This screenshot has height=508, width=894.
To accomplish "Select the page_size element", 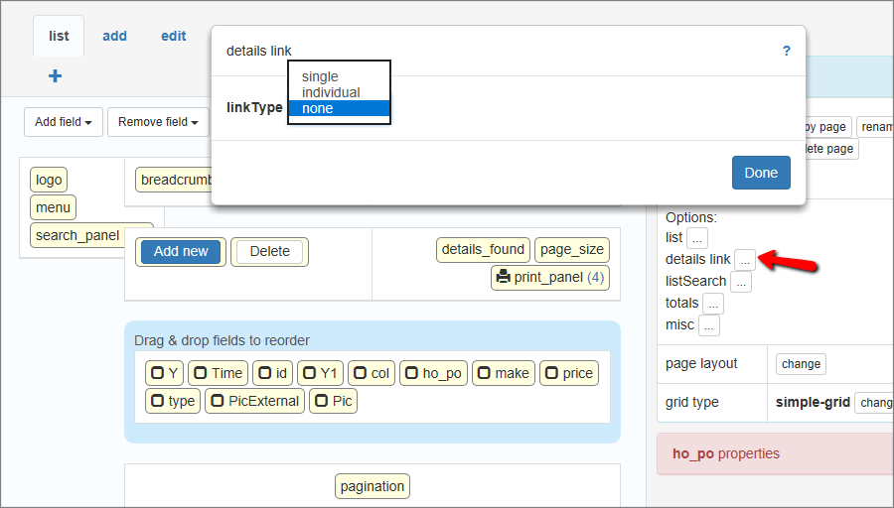I will tap(572, 249).
